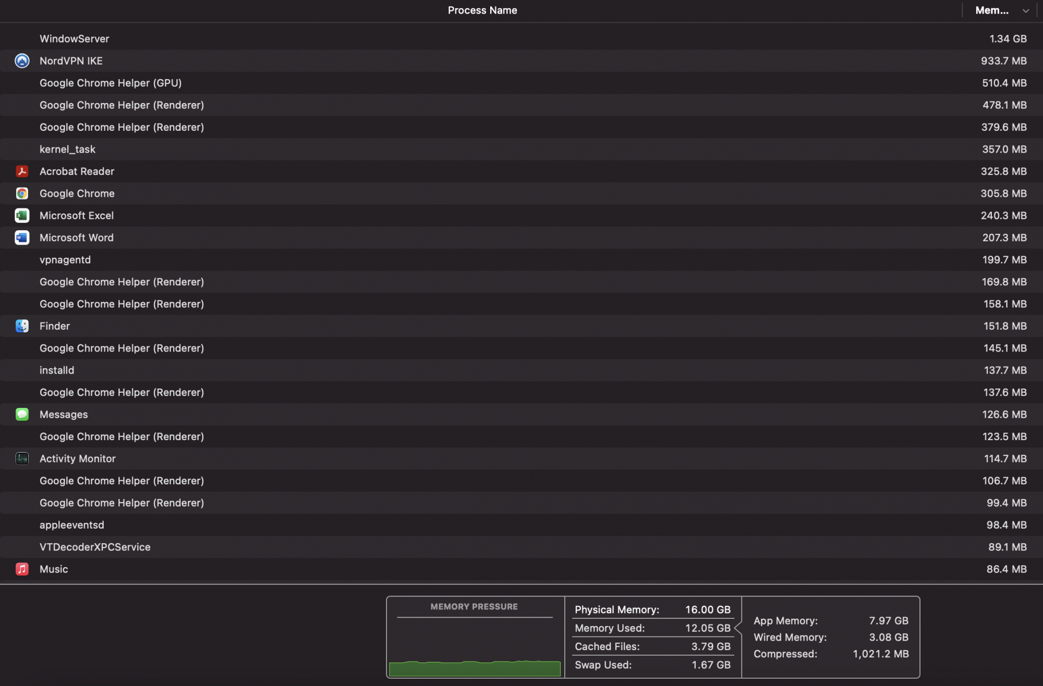Click the Microsoft Excel icon

[x=22, y=216]
